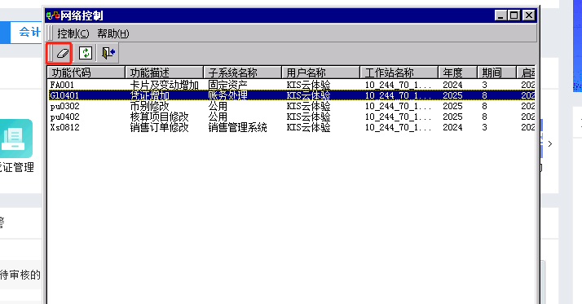The width and height of the screenshot is (582, 304).
Task: Select the Xs0812 销售订单修改 row
Action: point(292,127)
